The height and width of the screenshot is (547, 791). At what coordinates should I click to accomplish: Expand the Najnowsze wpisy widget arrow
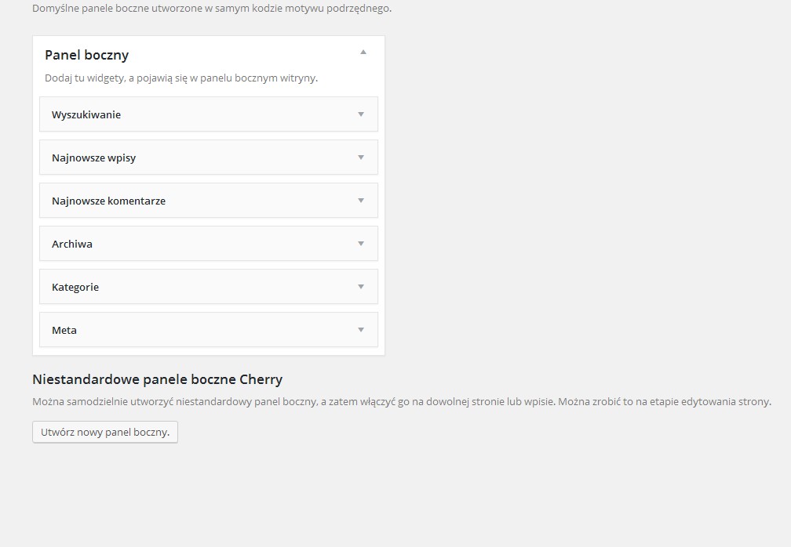pyautogui.click(x=361, y=158)
